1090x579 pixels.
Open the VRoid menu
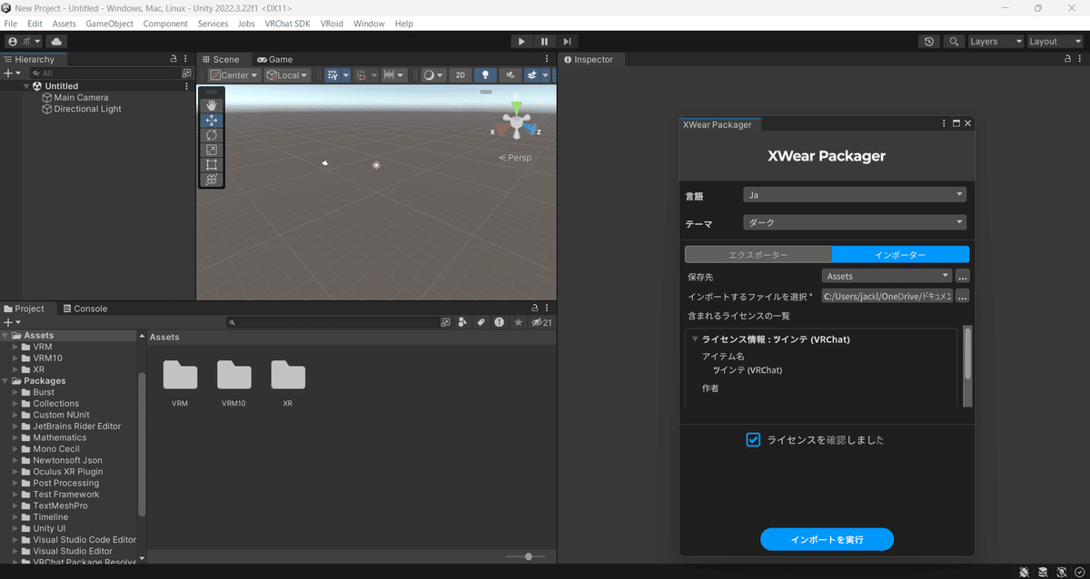pos(332,24)
